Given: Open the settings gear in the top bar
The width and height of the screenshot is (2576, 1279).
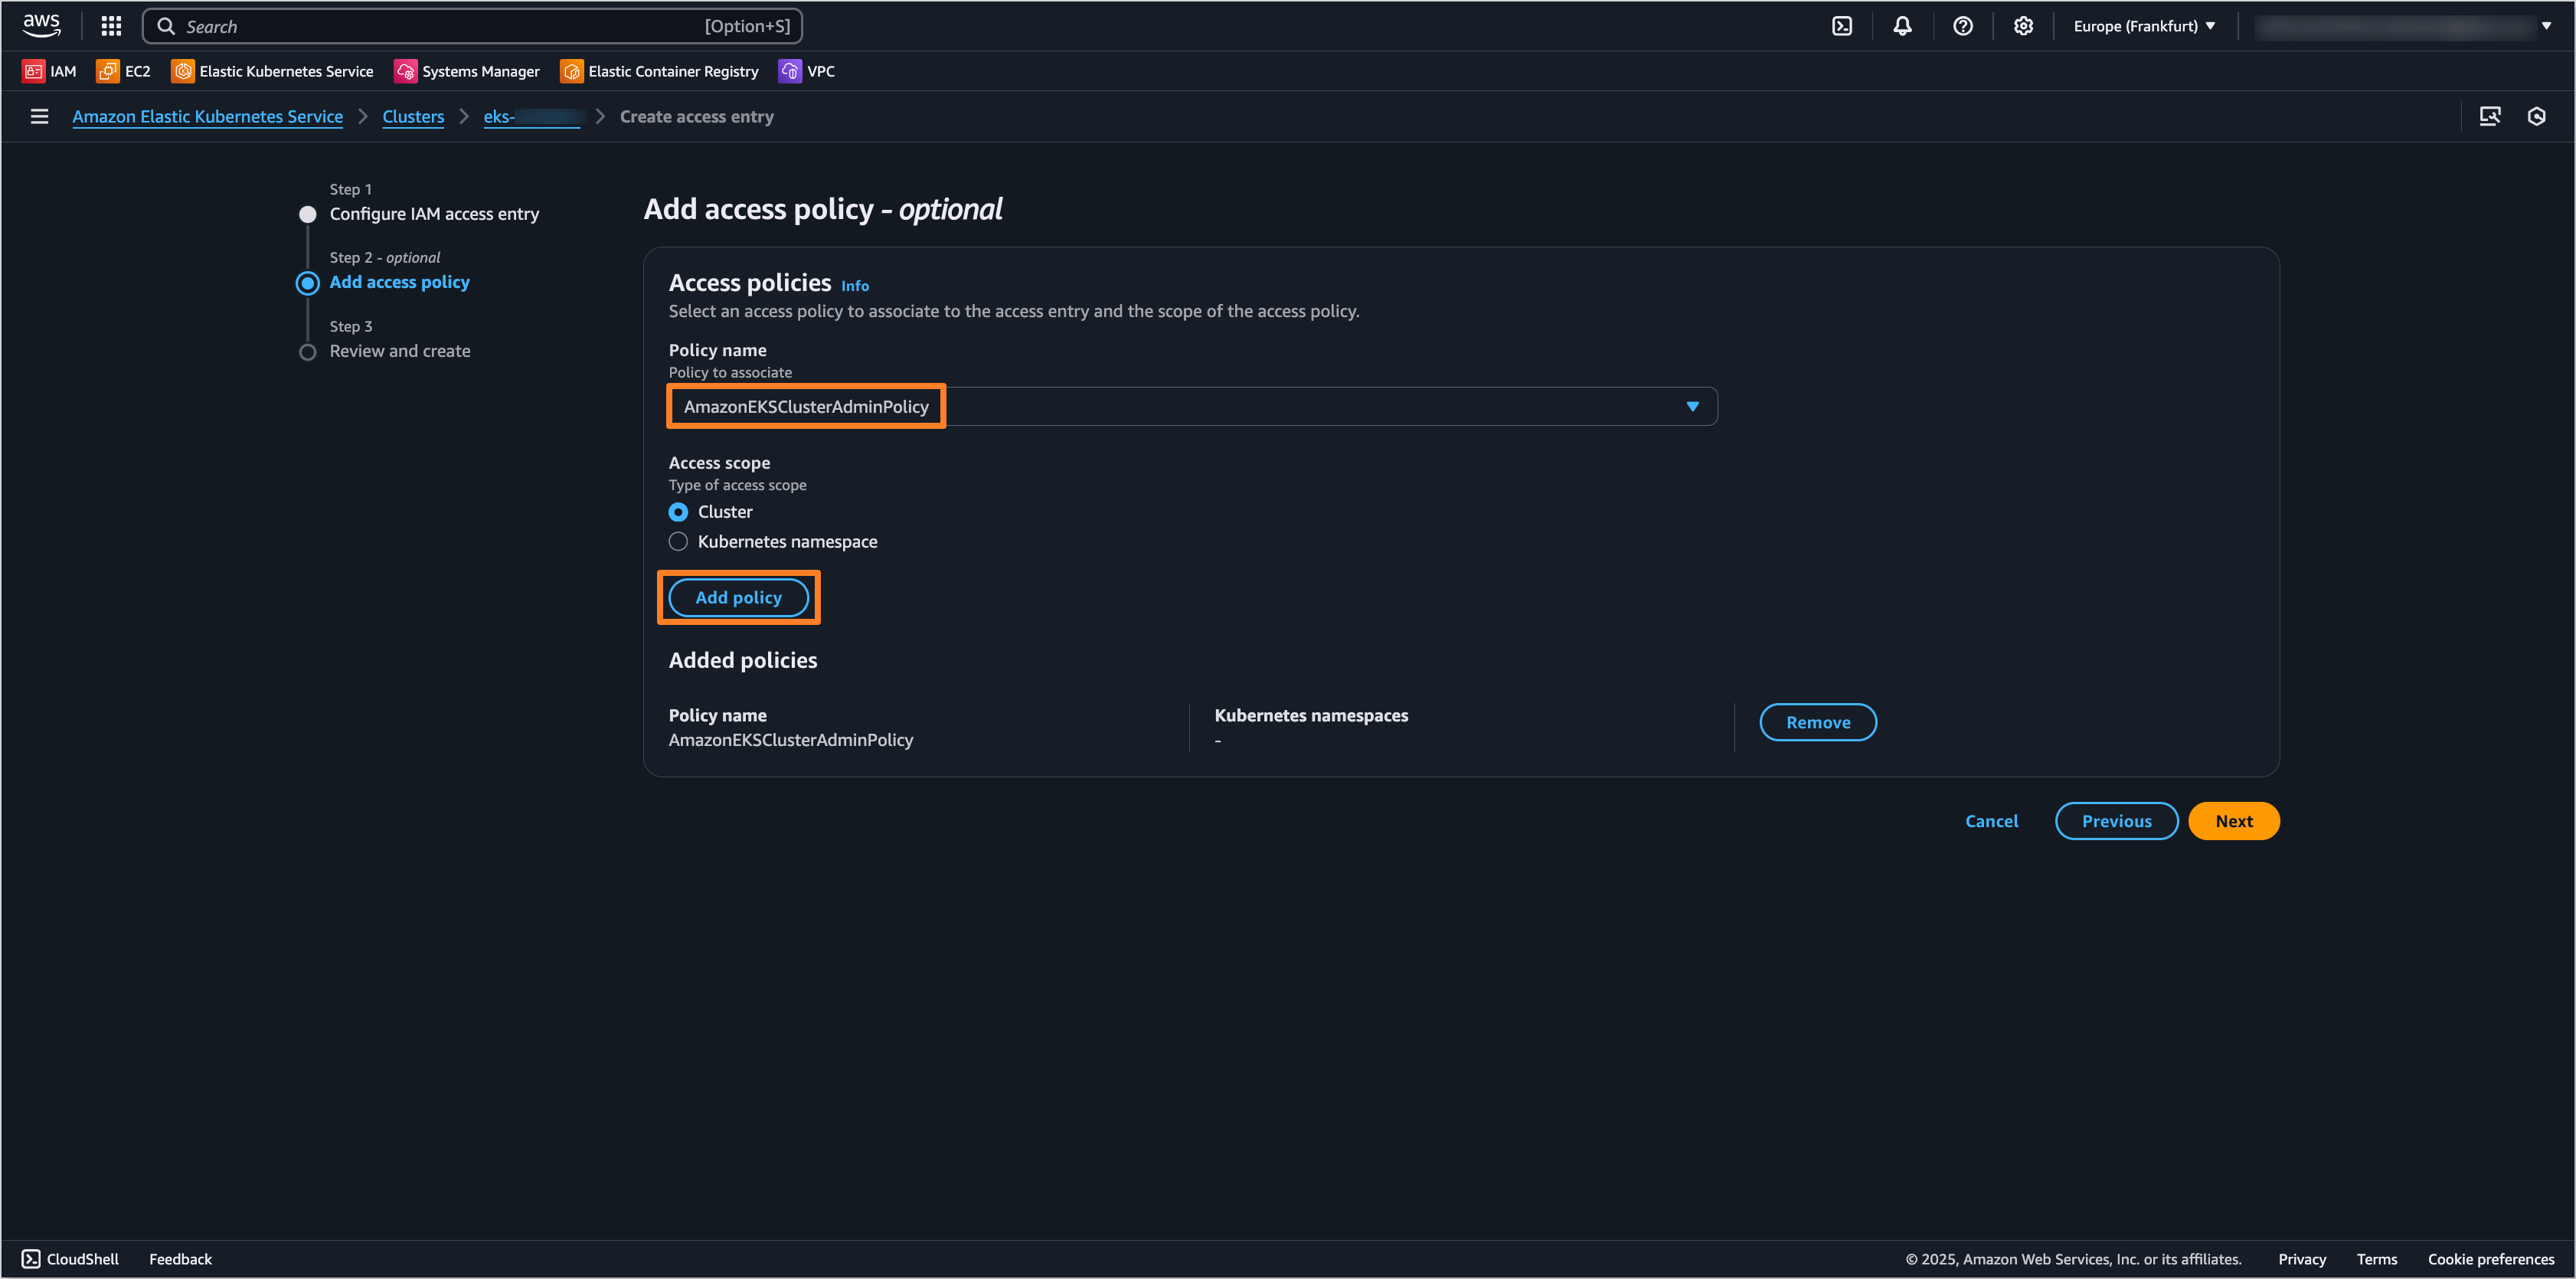Looking at the screenshot, I should (x=2022, y=26).
